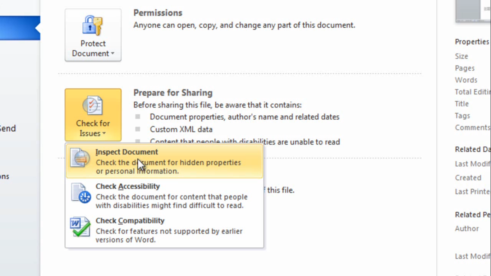This screenshot has width=491, height=276.
Task: Click the Comments property field
Action: [472, 128]
